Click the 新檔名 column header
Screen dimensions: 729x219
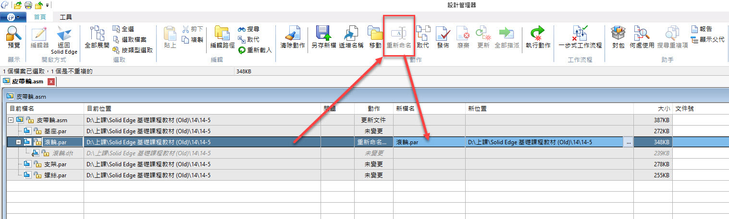coord(429,109)
